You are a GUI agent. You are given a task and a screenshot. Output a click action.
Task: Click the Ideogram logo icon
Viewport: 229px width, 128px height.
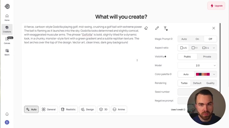click(x=7, y=6)
